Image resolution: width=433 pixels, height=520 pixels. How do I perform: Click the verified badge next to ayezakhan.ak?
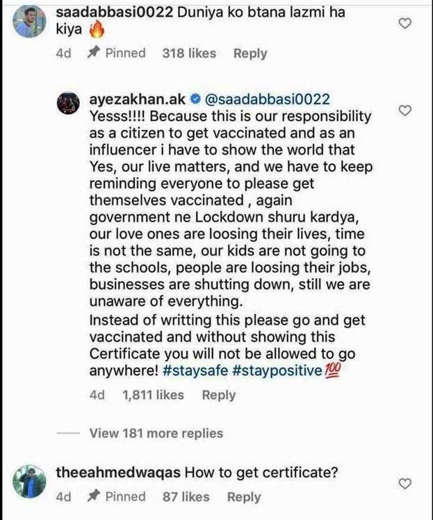point(196,99)
